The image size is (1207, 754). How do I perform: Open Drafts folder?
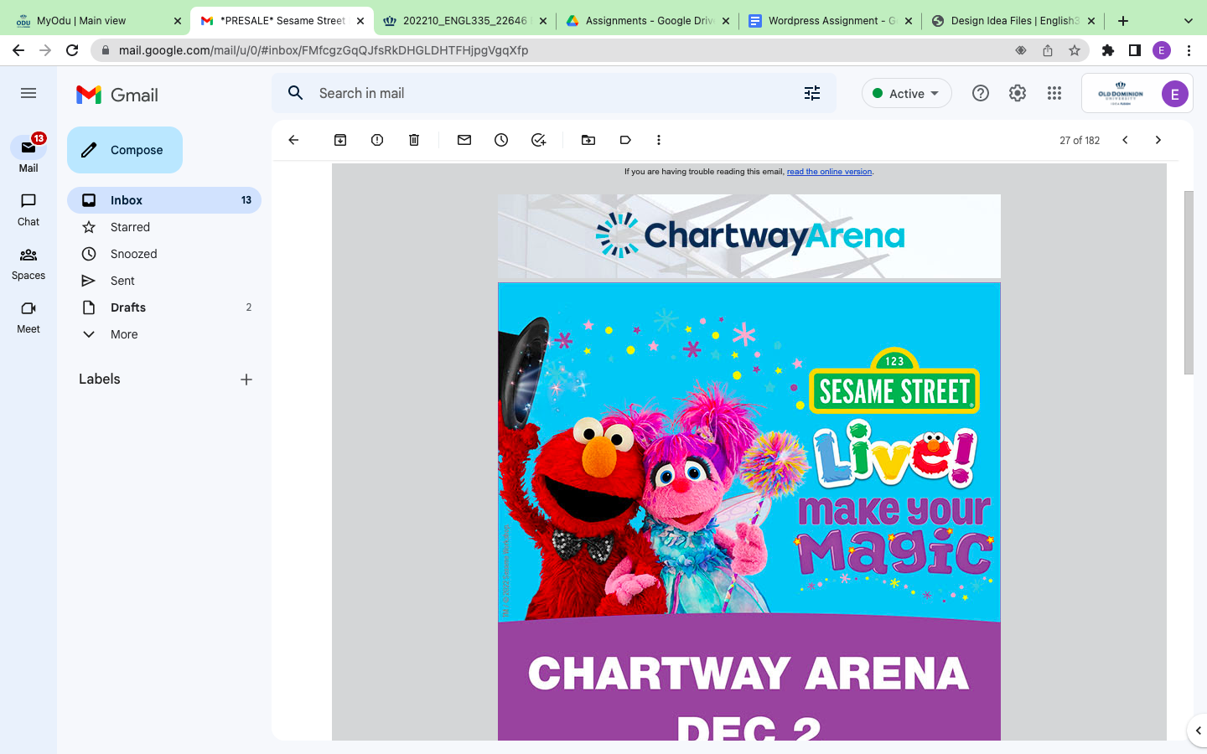click(x=164, y=307)
